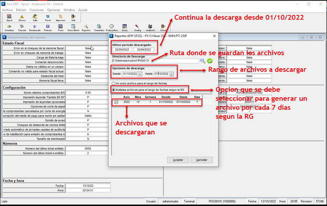This screenshot has width=327, height=206.
Task: Toggle the checkbox for 2022 week 1 row
Action: pos(117,102)
